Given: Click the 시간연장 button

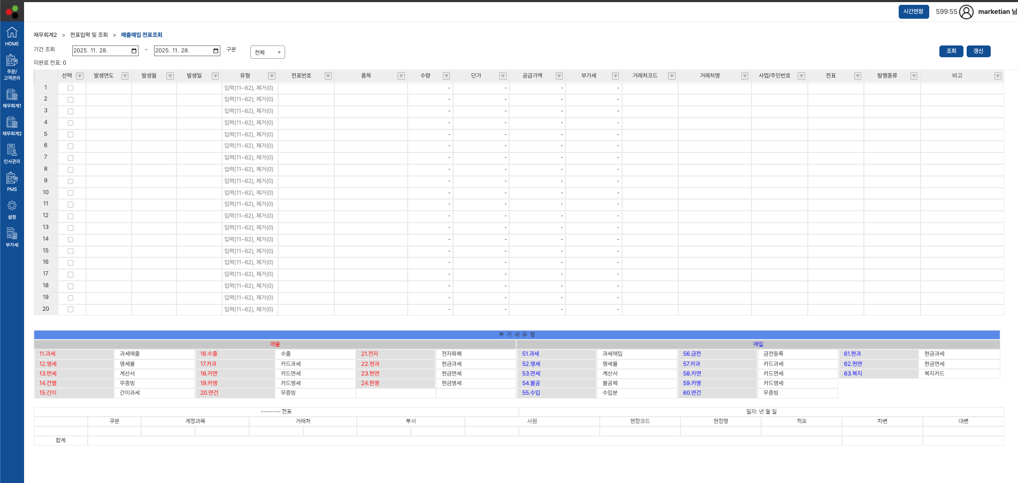Looking at the screenshot, I should [913, 12].
